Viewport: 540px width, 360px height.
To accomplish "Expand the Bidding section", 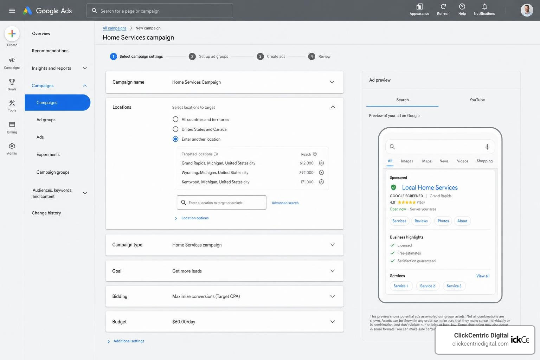I will pyautogui.click(x=332, y=296).
